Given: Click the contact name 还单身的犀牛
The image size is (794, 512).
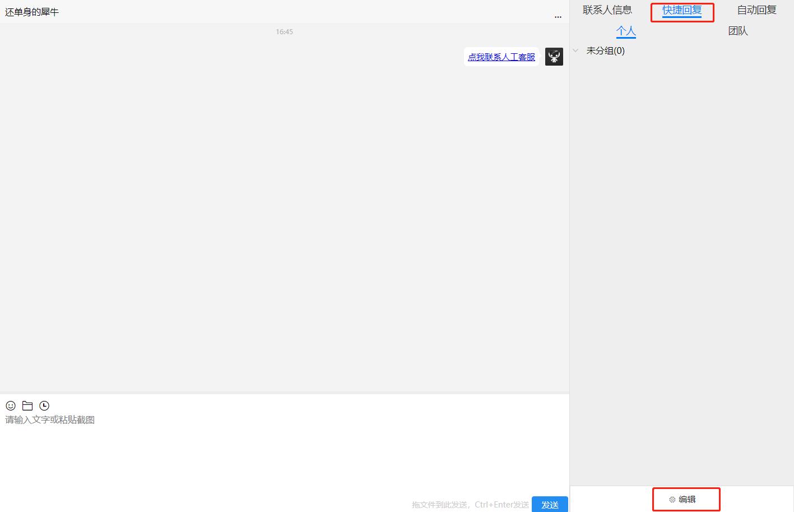Looking at the screenshot, I should [x=32, y=12].
